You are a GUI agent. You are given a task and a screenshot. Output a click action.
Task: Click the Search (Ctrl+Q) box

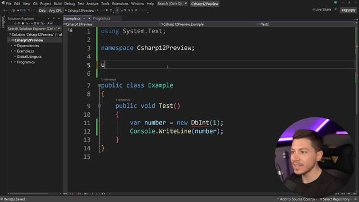(172, 4)
